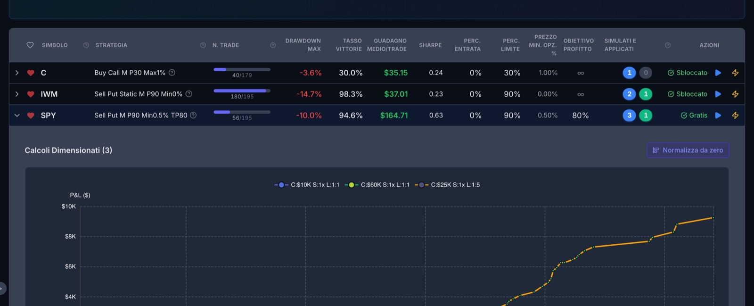Unfavorite the IWM row heart
The image size is (754, 306).
point(31,94)
